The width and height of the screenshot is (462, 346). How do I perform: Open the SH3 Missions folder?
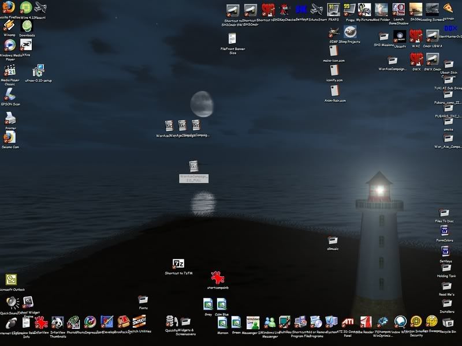383,37
